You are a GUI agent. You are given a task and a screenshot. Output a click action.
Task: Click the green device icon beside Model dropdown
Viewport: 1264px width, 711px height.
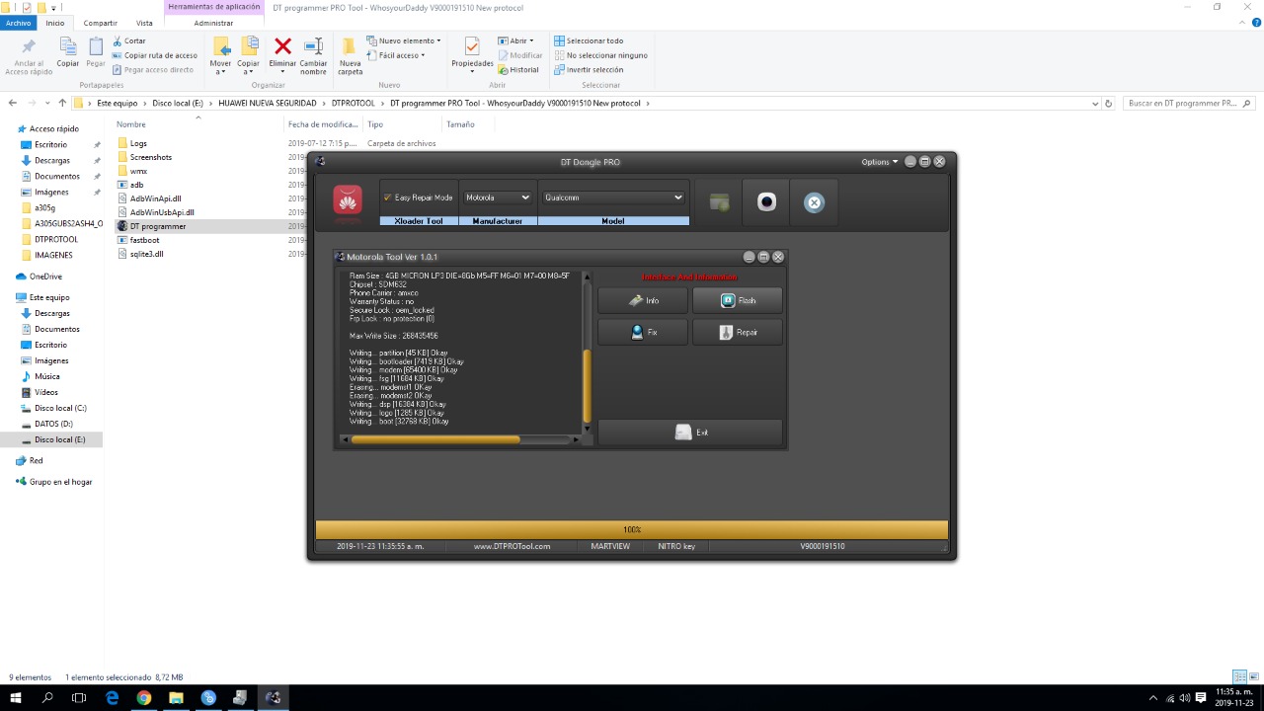[x=719, y=202]
